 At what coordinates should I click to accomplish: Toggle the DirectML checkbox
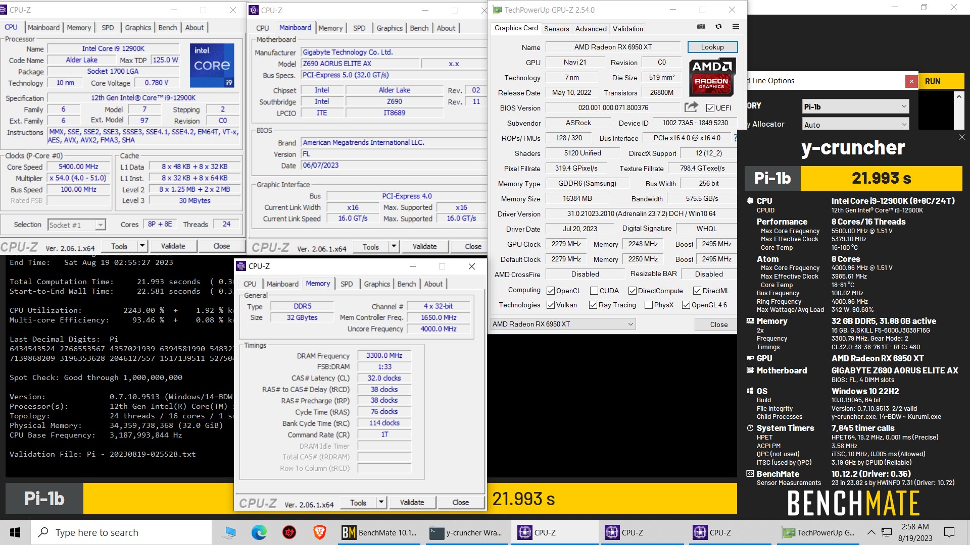(x=697, y=291)
